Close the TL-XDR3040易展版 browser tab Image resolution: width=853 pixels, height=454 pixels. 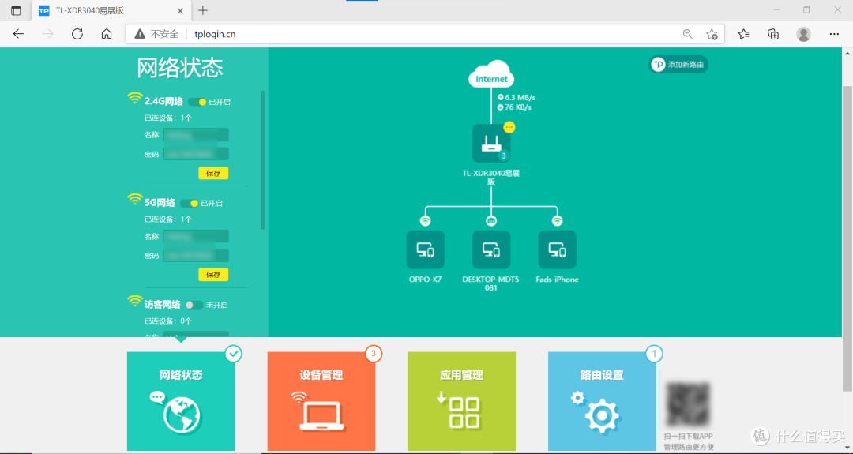click(180, 11)
